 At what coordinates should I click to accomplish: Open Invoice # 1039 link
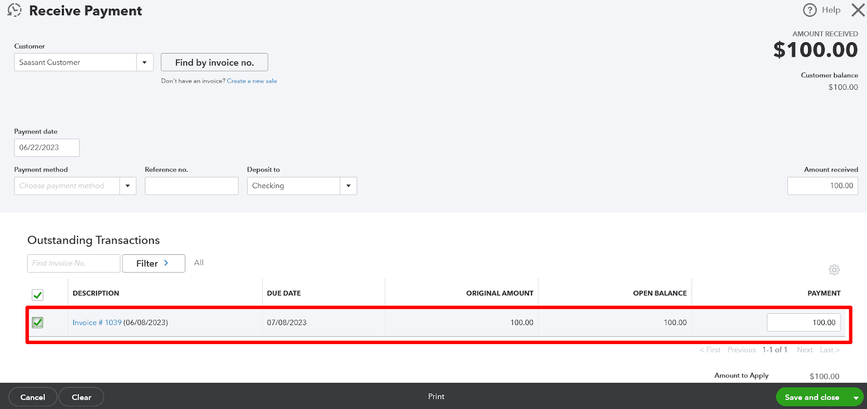pyautogui.click(x=97, y=322)
